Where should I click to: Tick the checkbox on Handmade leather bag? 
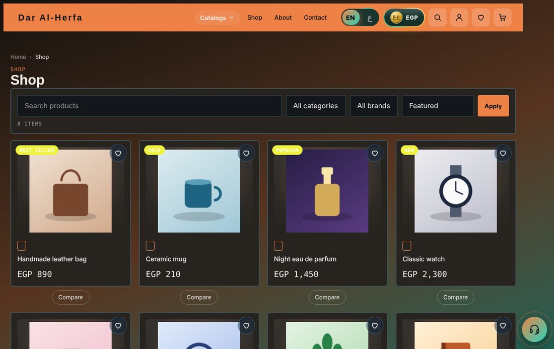[22, 245]
